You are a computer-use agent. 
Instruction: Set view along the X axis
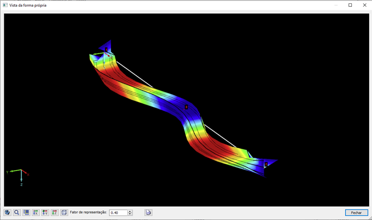click(36, 212)
